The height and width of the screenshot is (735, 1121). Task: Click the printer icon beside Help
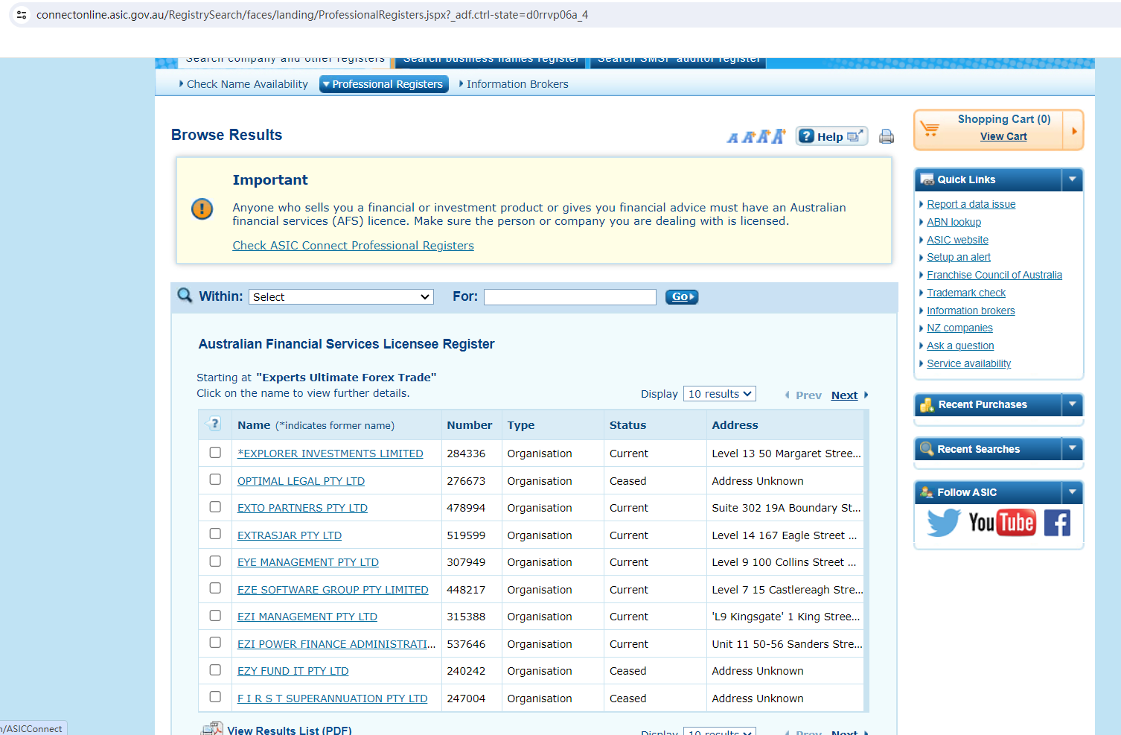click(886, 136)
